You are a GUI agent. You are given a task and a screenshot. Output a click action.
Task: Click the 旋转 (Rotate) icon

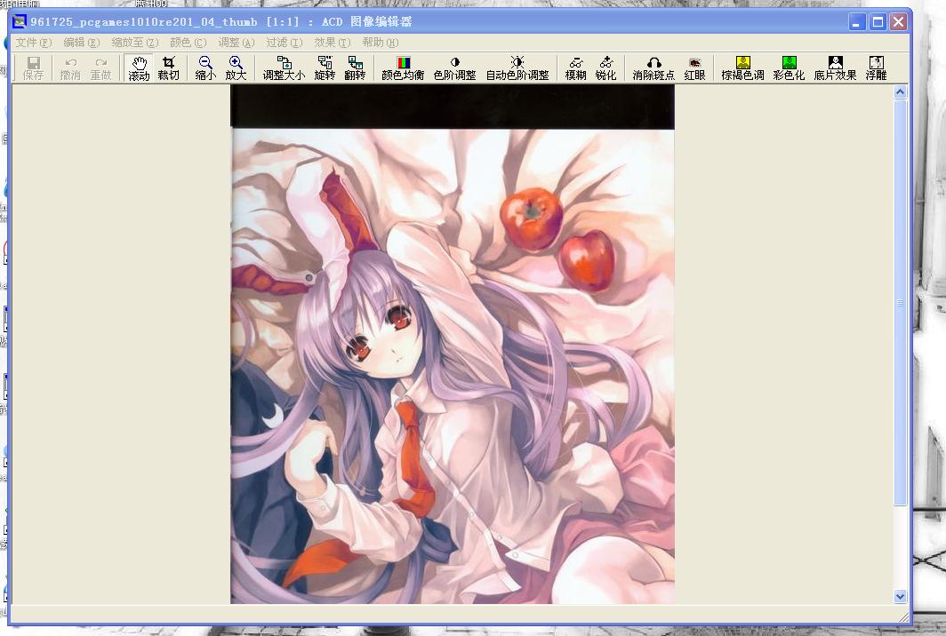click(x=325, y=68)
